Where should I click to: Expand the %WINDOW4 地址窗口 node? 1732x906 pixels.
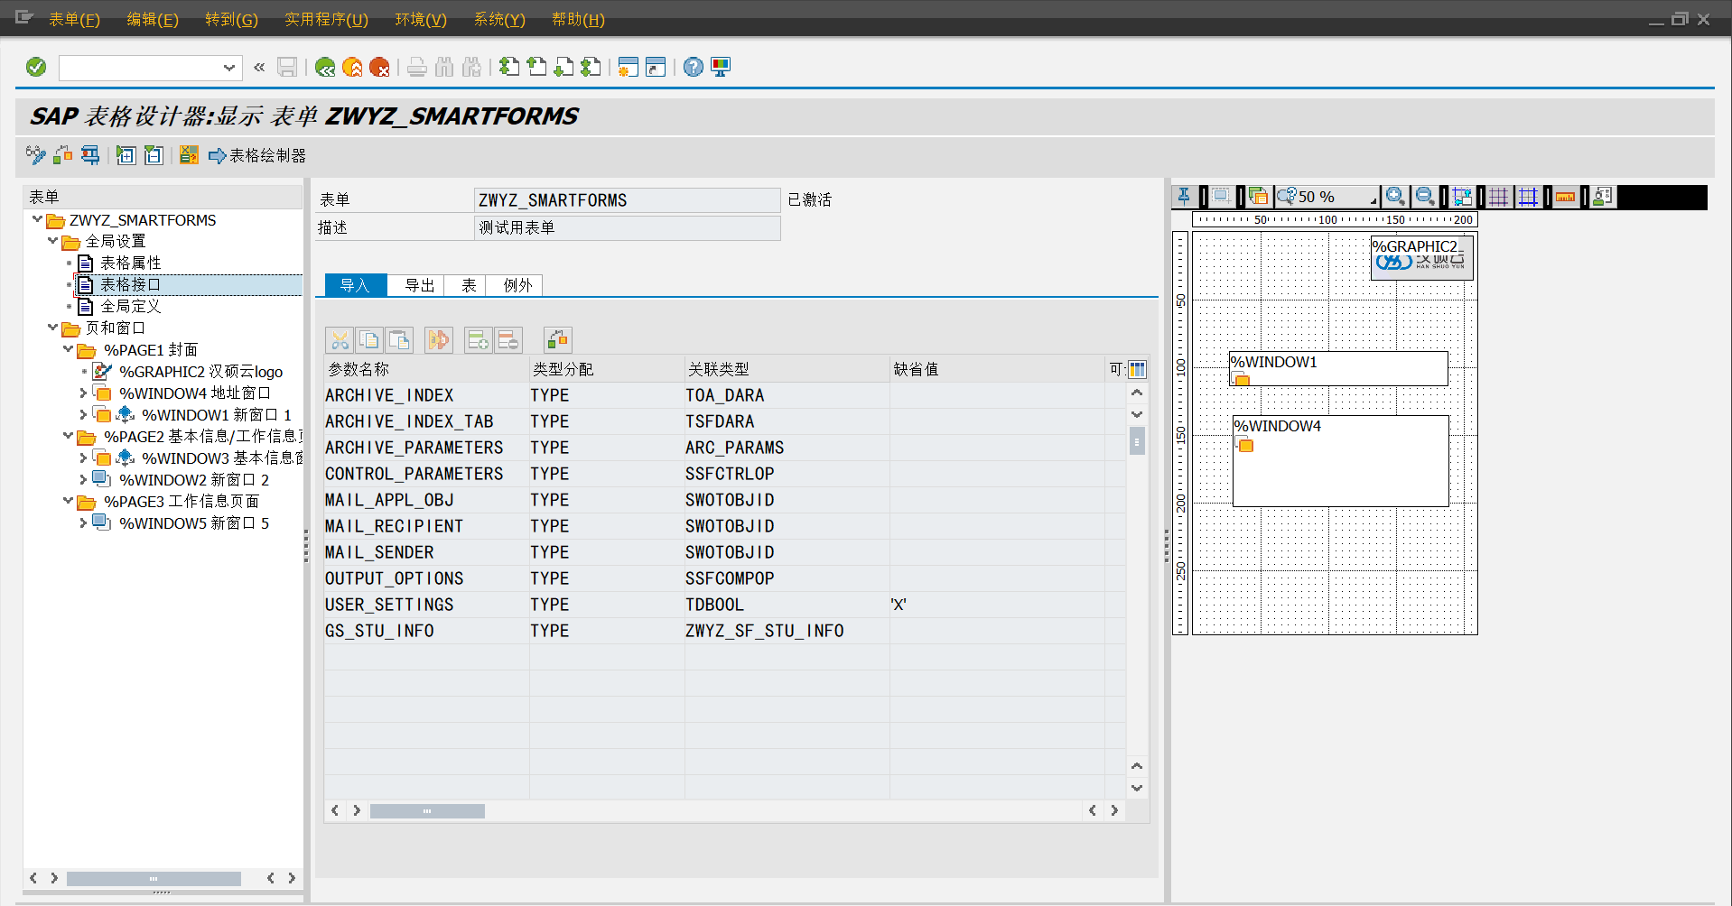(83, 393)
